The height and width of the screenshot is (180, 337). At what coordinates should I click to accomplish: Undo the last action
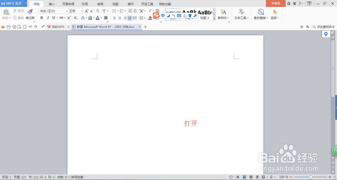coord(30,27)
